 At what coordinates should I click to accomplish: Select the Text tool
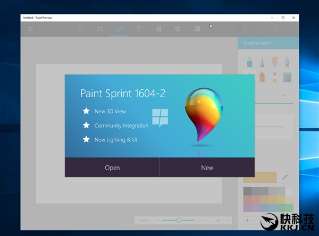(139, 29)
